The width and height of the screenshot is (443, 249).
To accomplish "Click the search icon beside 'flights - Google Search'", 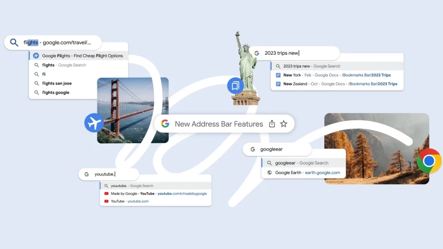I will (36, 65).
